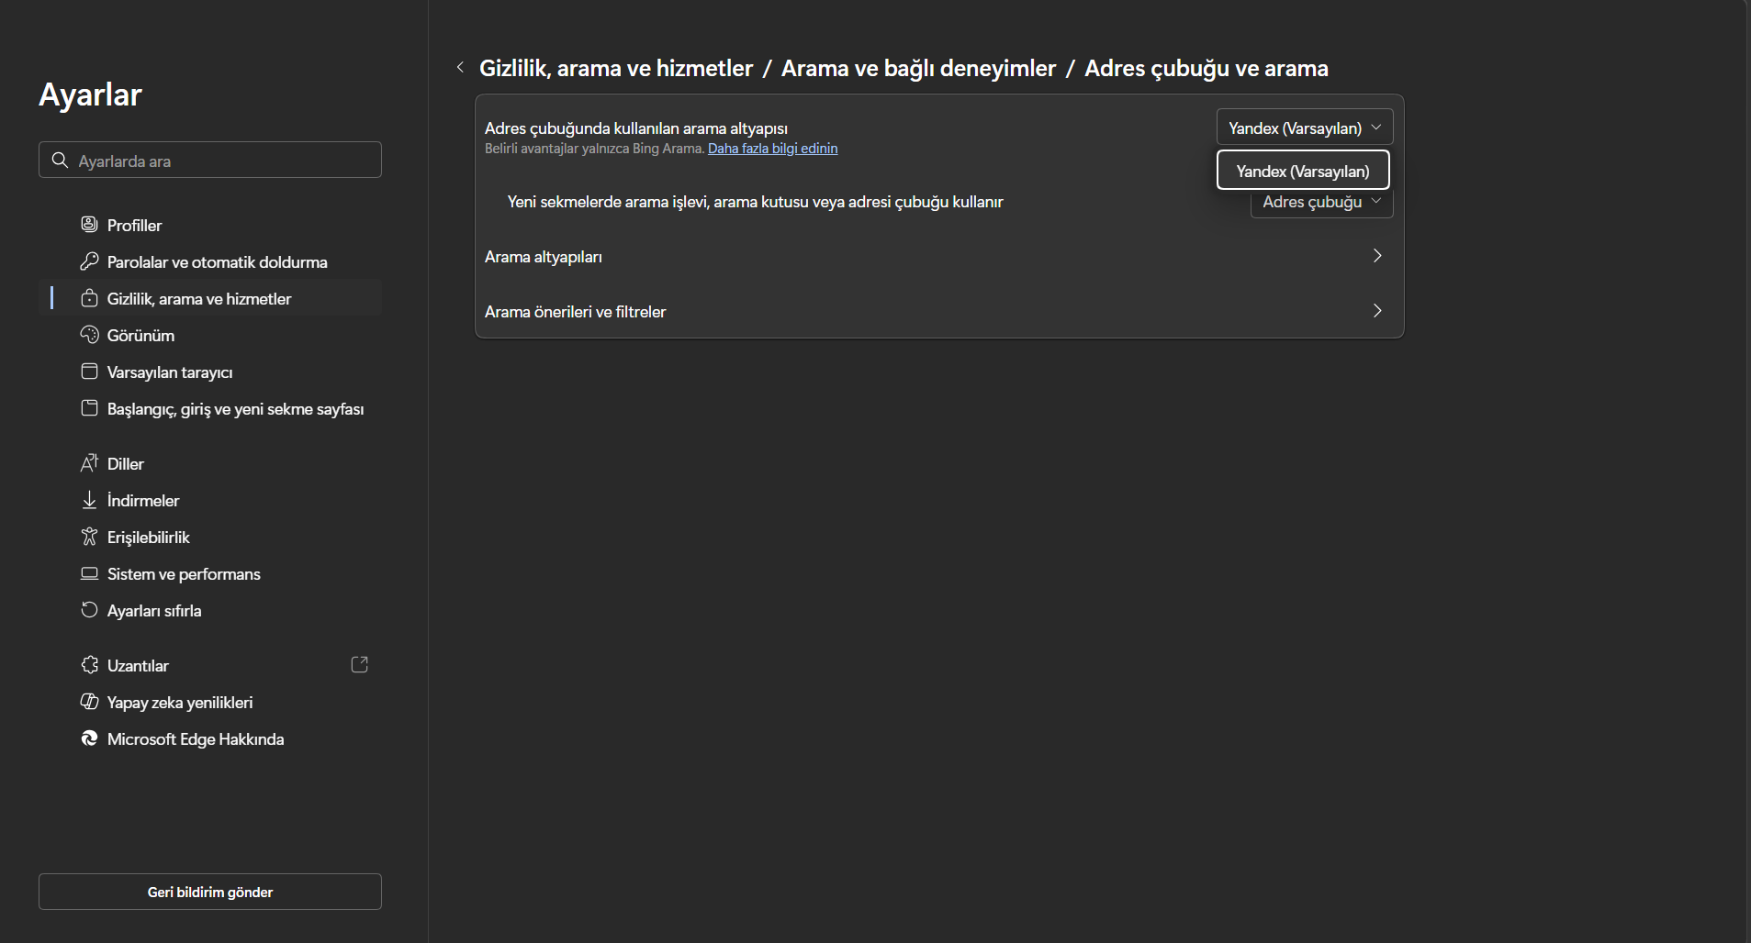Image resolution: width=1751 pixels, height=943 pixels.
Task: Click the external link icon beside Uzantılar
Action: (x=360, y=665)
